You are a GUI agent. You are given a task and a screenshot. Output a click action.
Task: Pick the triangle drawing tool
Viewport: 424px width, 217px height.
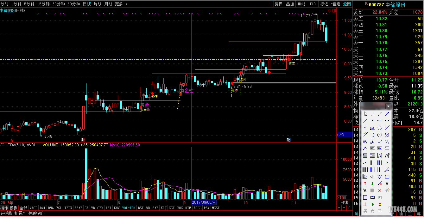click(380, 177)
